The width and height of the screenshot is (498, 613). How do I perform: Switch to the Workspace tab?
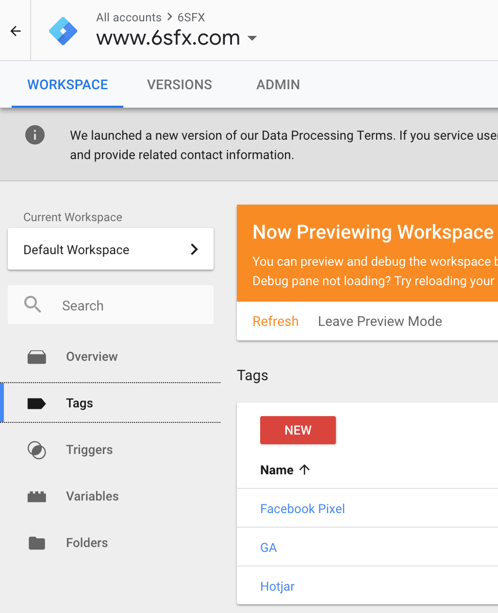67,84
